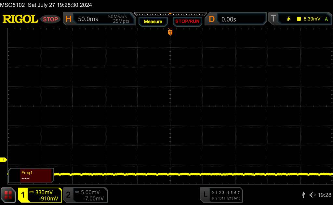
Task: Click the Freq1 asterisks measurement value
Action: [25, 179]
